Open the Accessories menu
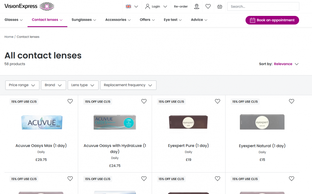This screenshot has height=194, width=312. point(118,20)
